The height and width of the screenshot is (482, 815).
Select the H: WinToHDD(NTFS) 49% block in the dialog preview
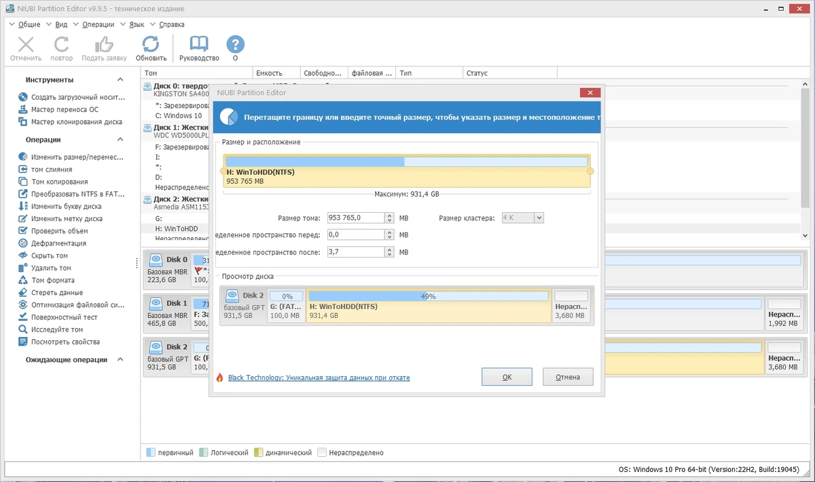coord(429,306)
